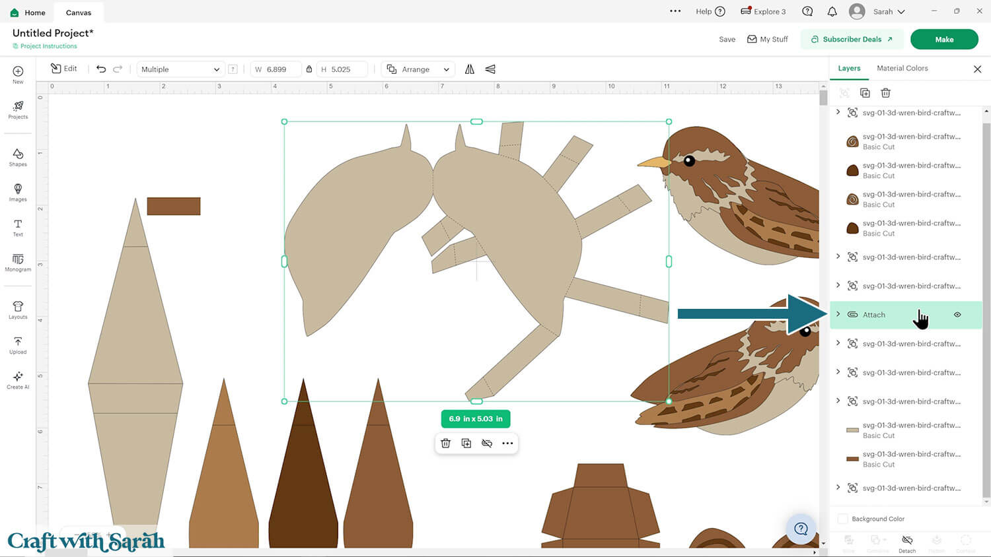Screen dimensions: 991x557
Task: Open the Monogram tool
Action: tap(18, 262)
